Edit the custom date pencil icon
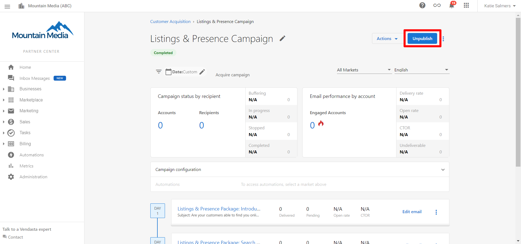 202,72
